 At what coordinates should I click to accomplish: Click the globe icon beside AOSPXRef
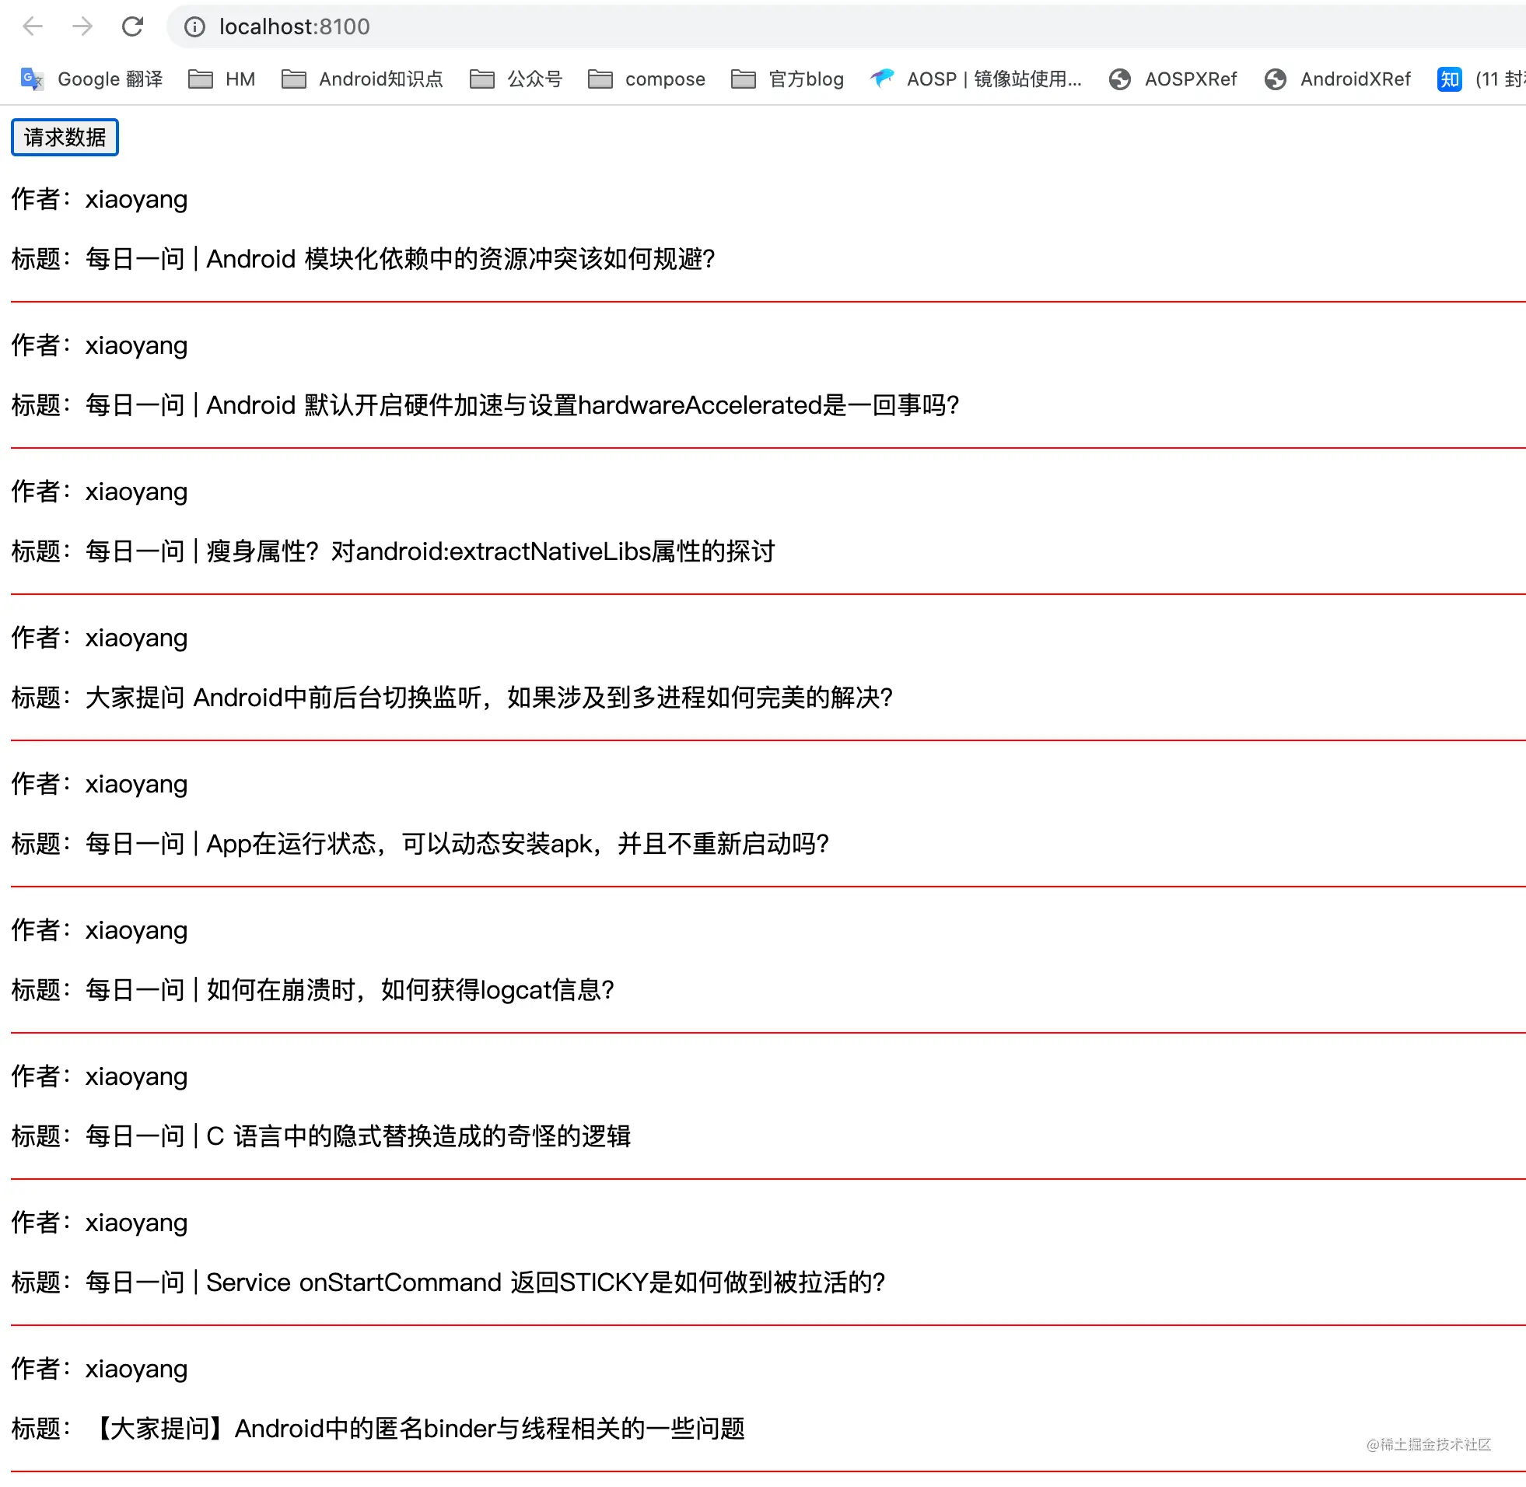coord(1120,79)
